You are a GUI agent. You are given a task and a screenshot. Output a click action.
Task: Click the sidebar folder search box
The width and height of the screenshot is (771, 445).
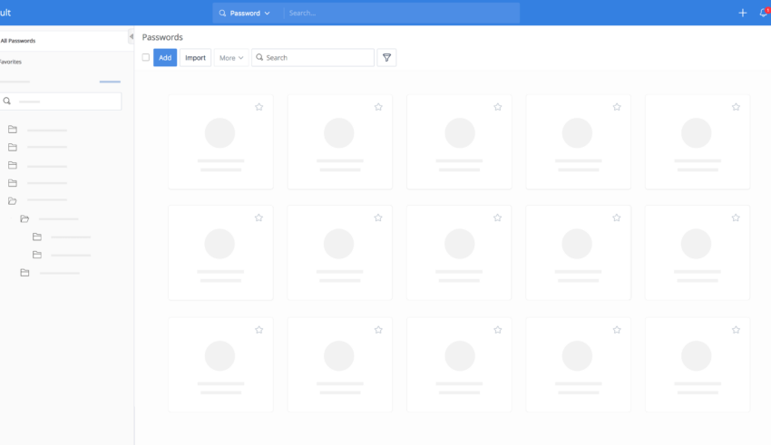(65, 102)
